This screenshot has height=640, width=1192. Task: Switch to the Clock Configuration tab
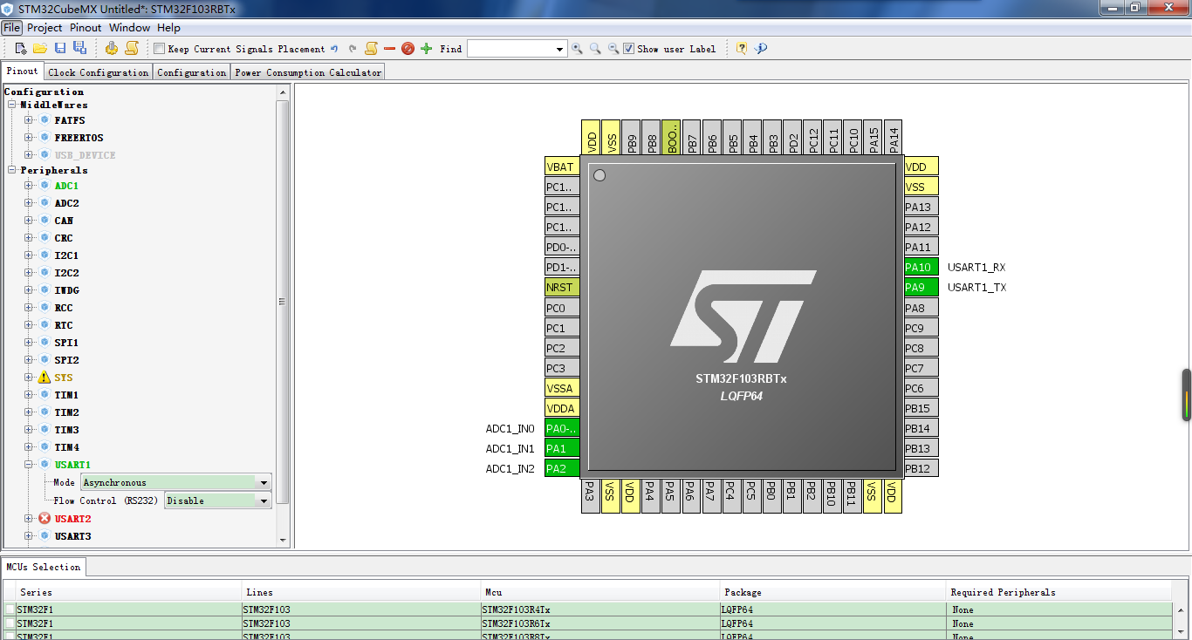(x=99, y=72)
